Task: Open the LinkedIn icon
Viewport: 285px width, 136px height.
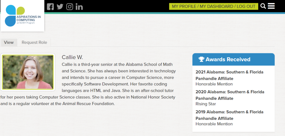Action: pos(79,7)
